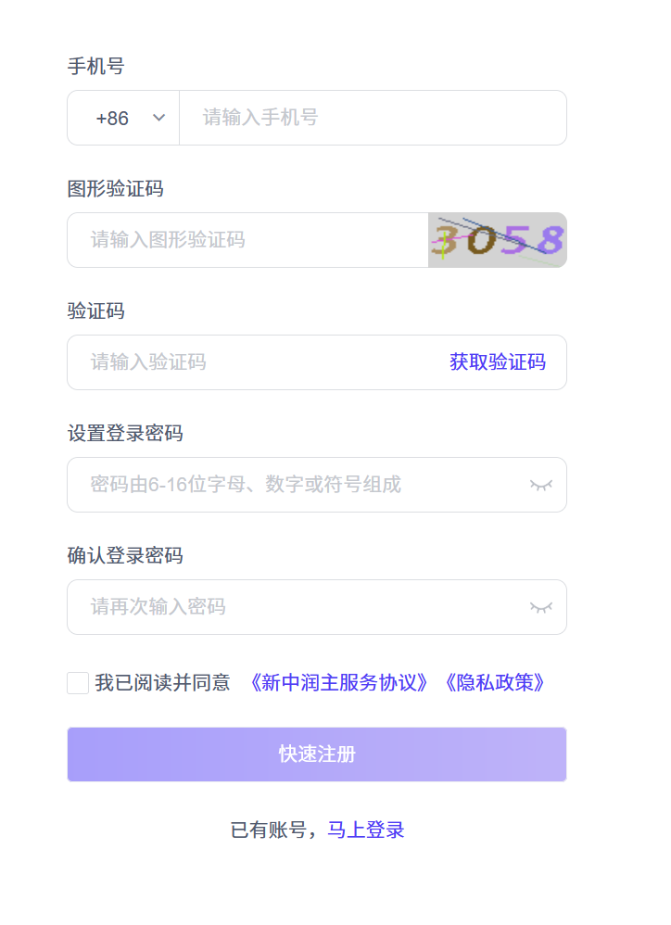Expand country code list via chevron arrow

point(158,118)
